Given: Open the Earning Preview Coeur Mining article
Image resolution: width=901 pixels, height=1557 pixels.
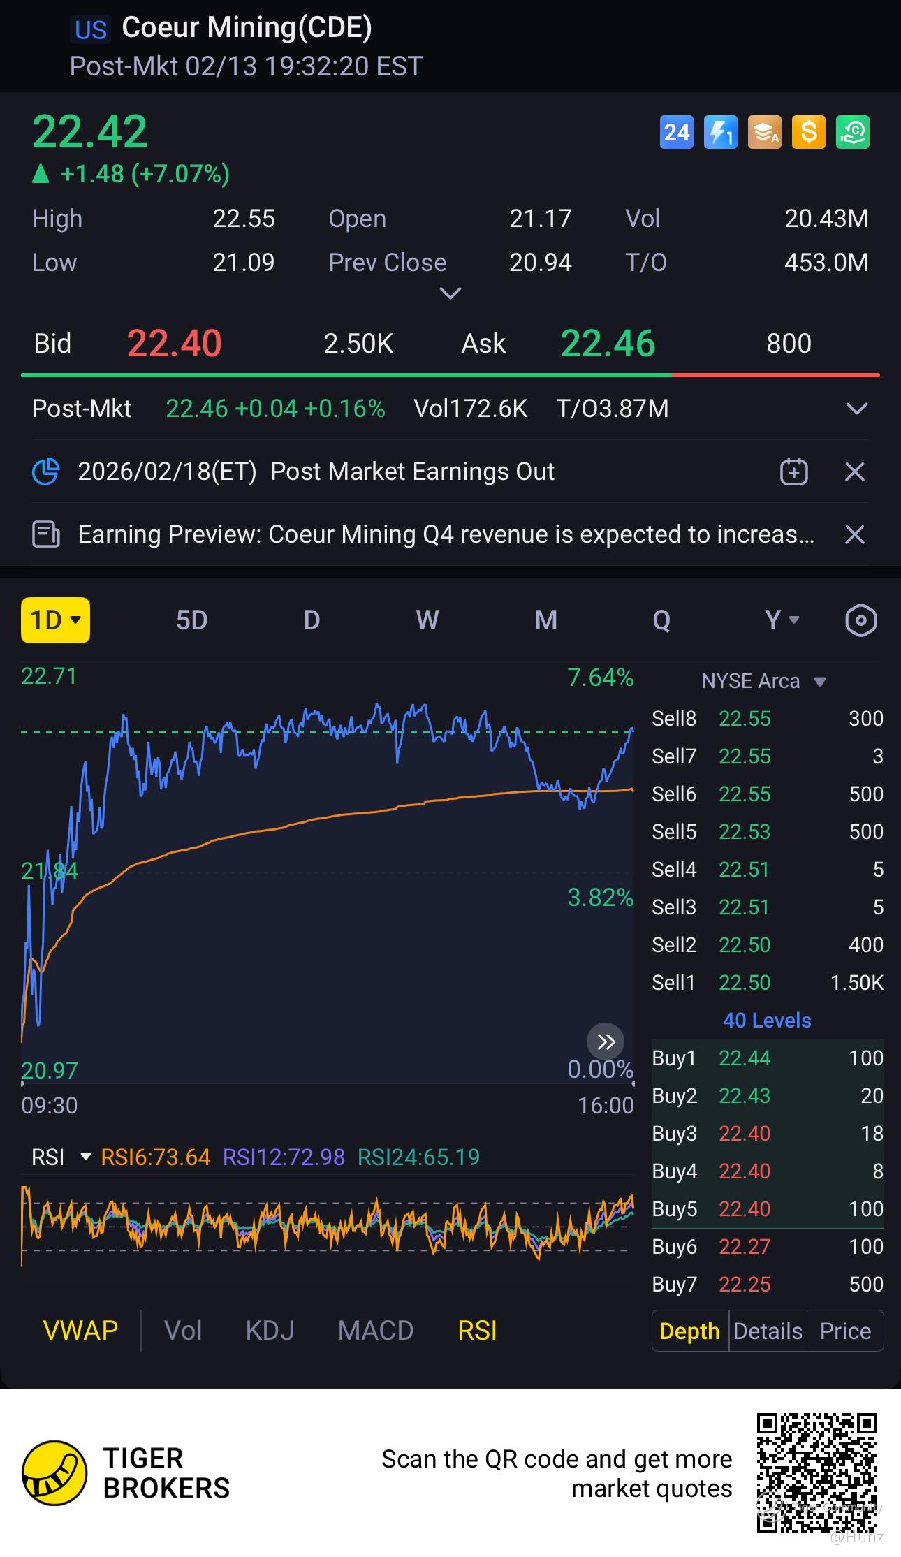Looking at the screenshot, I should point(446,534).
